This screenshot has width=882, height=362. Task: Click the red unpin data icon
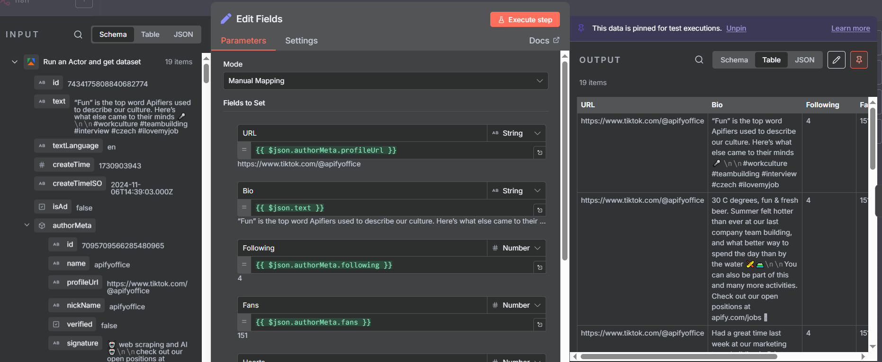tap(858, 60)
